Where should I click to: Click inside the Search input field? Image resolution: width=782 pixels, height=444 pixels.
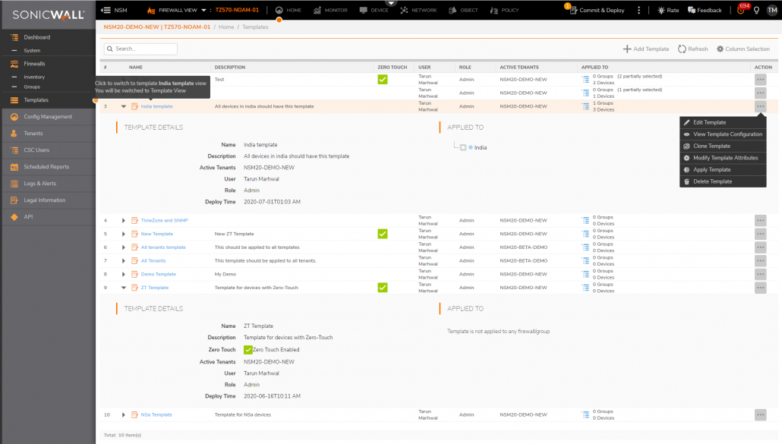(x=140, y=48)
